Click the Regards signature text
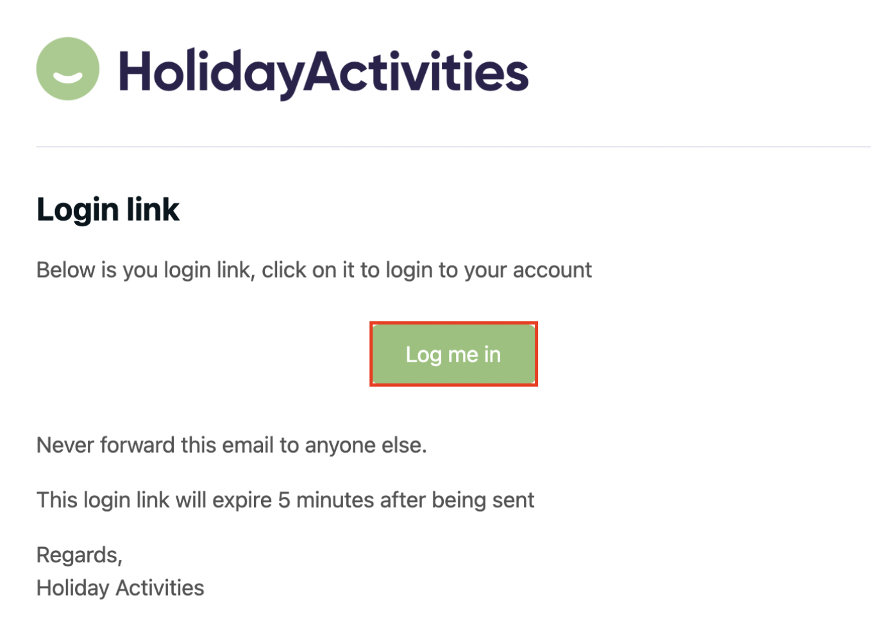Image resolution: width=876 pixels, height=631 pixels. tap(79, 555)
